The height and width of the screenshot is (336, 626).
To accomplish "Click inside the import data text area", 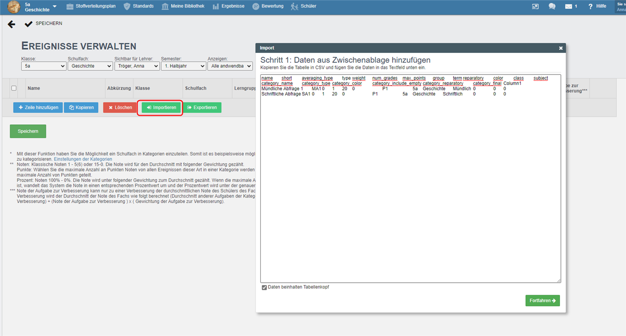I will (x=410, y=191).
